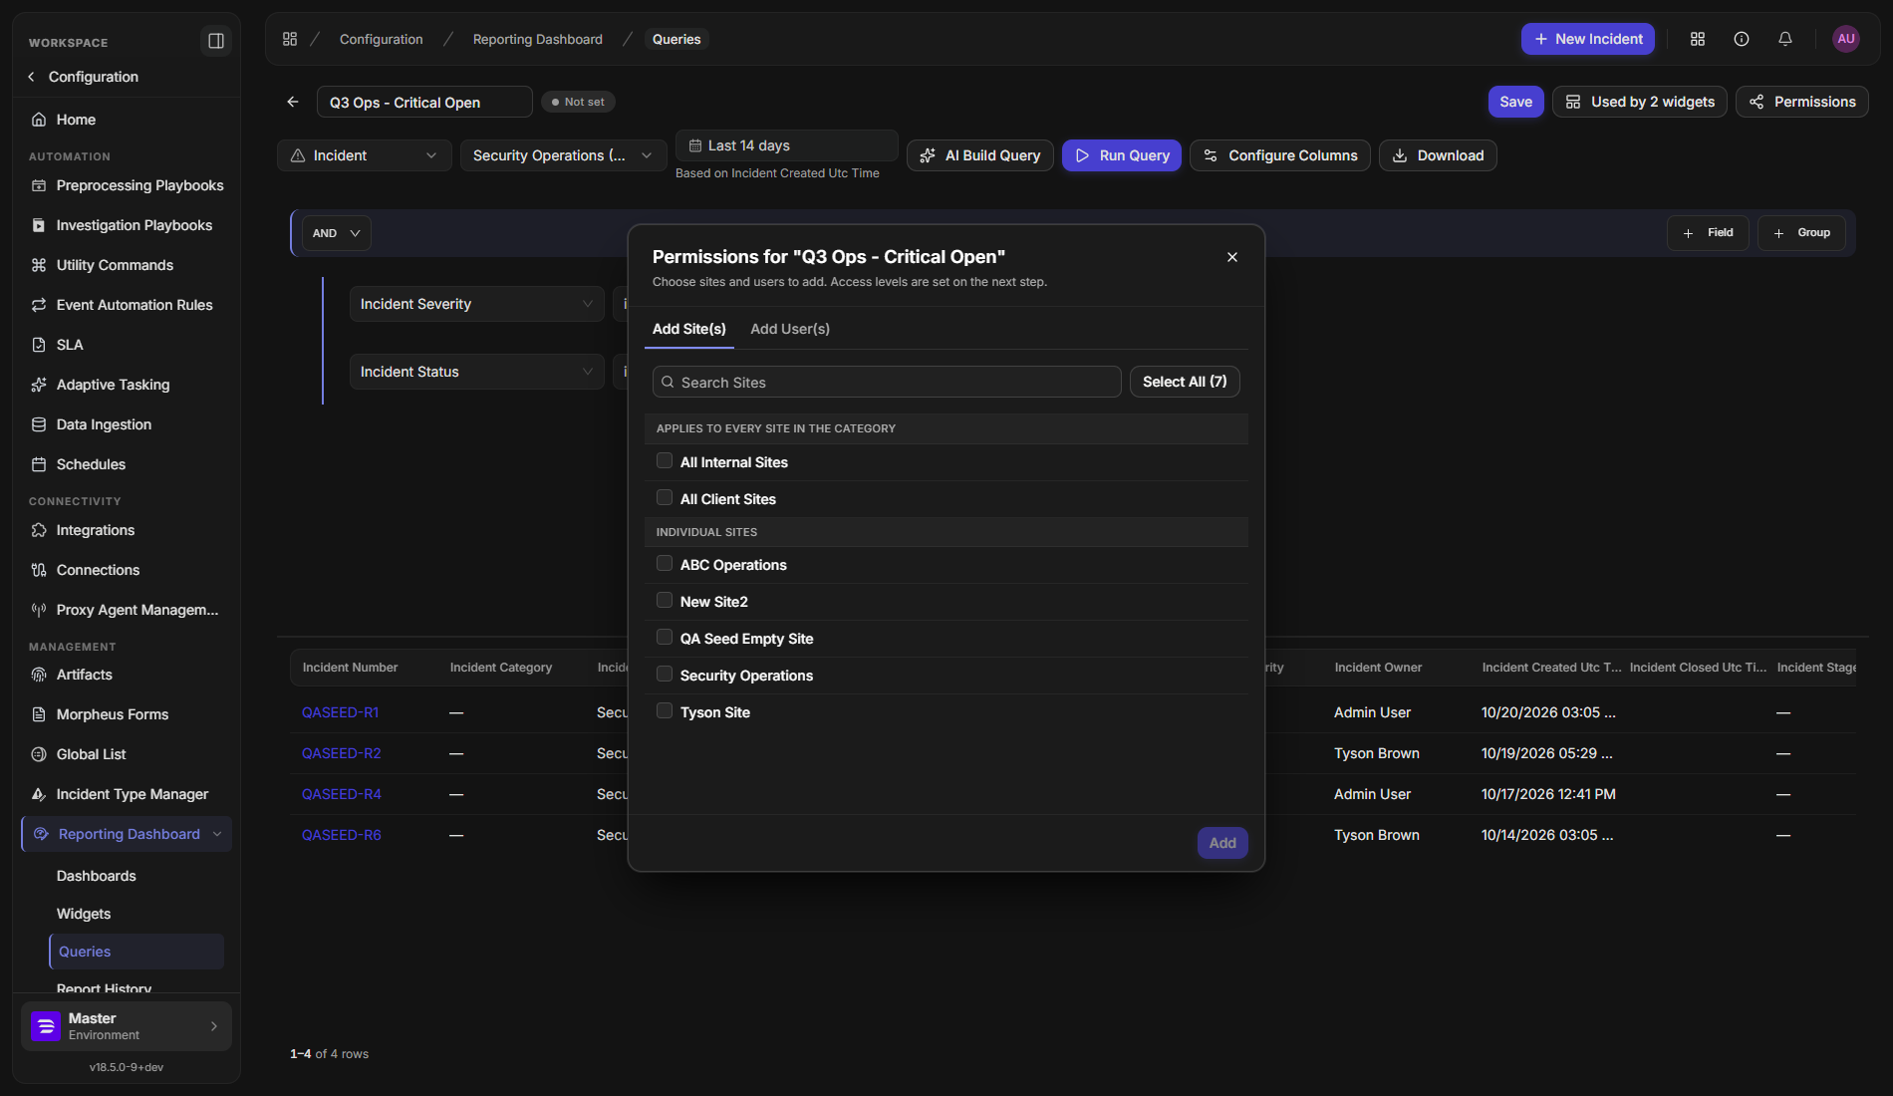The height and width of the screenshot is (1096, 1893).
Task: Check the All Client Sites checkbox
Action: tap(665, 498)
